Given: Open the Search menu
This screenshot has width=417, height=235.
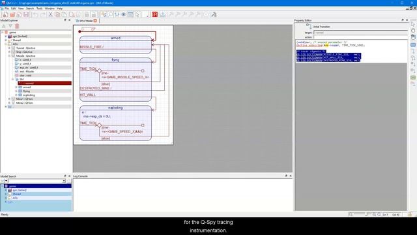Looking at the screenshot, I should tap(30, 8).
